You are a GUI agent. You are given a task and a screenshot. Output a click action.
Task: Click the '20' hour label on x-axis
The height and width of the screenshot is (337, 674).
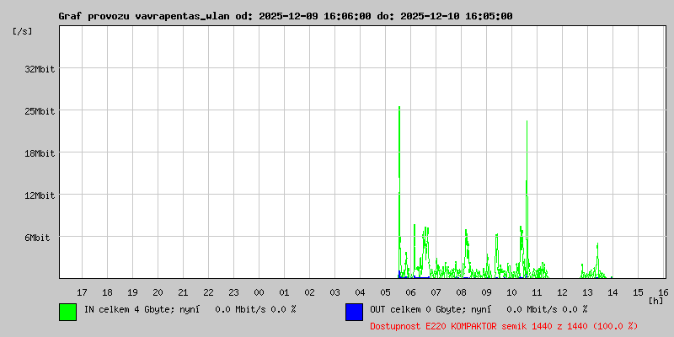coord(158,292)
